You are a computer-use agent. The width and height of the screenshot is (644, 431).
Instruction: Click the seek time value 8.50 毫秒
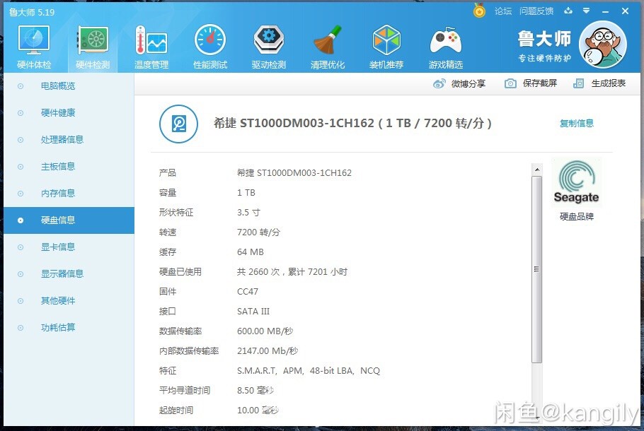255,391
